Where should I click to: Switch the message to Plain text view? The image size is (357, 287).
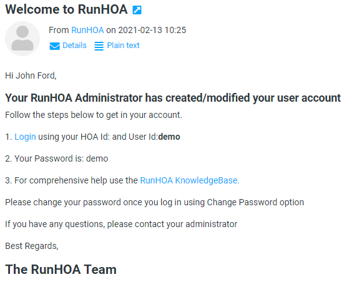coord(123,46)
